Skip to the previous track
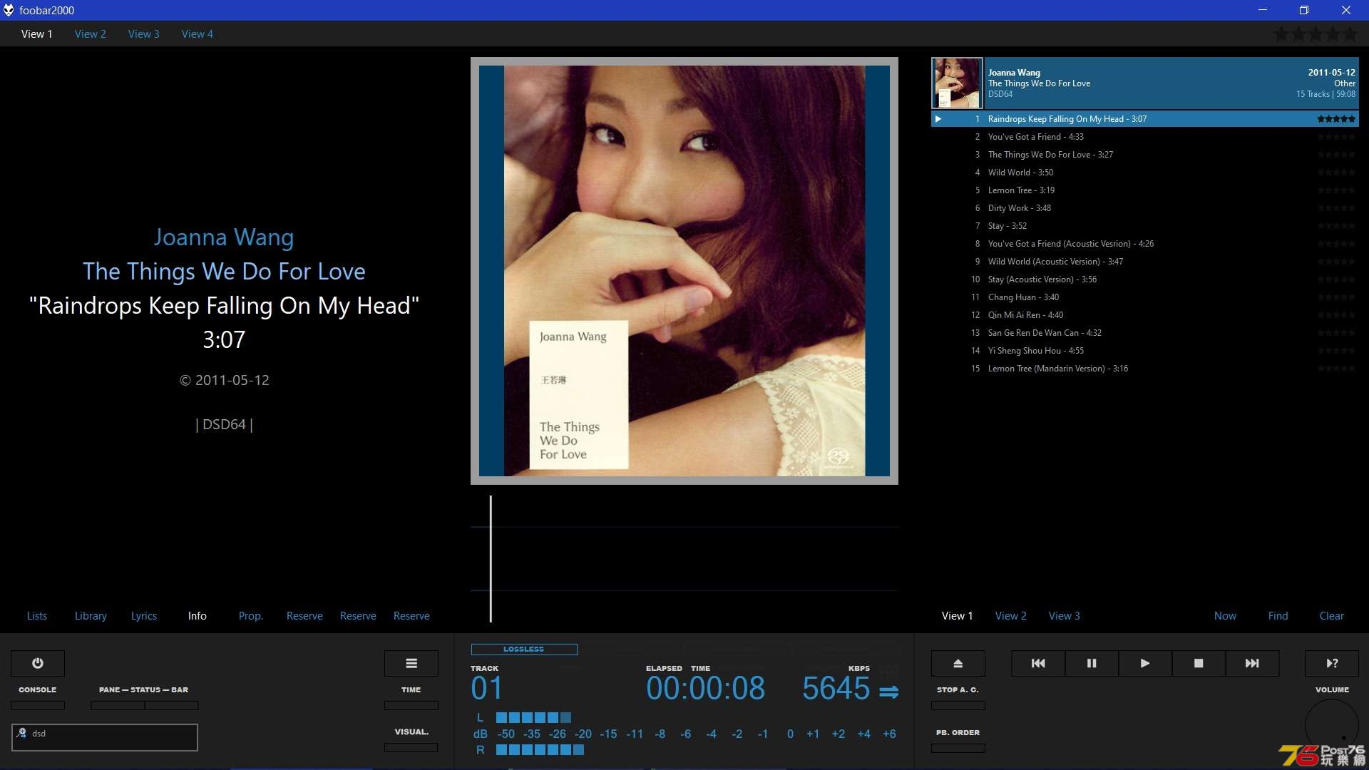This screenshot has height=770, width=1369. coord(1038,663)
